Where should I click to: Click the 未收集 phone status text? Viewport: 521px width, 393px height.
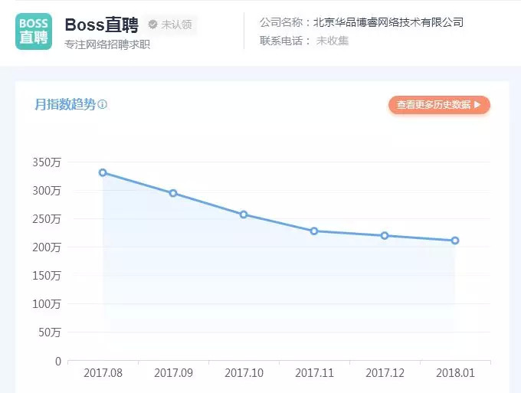click(333, 41)
